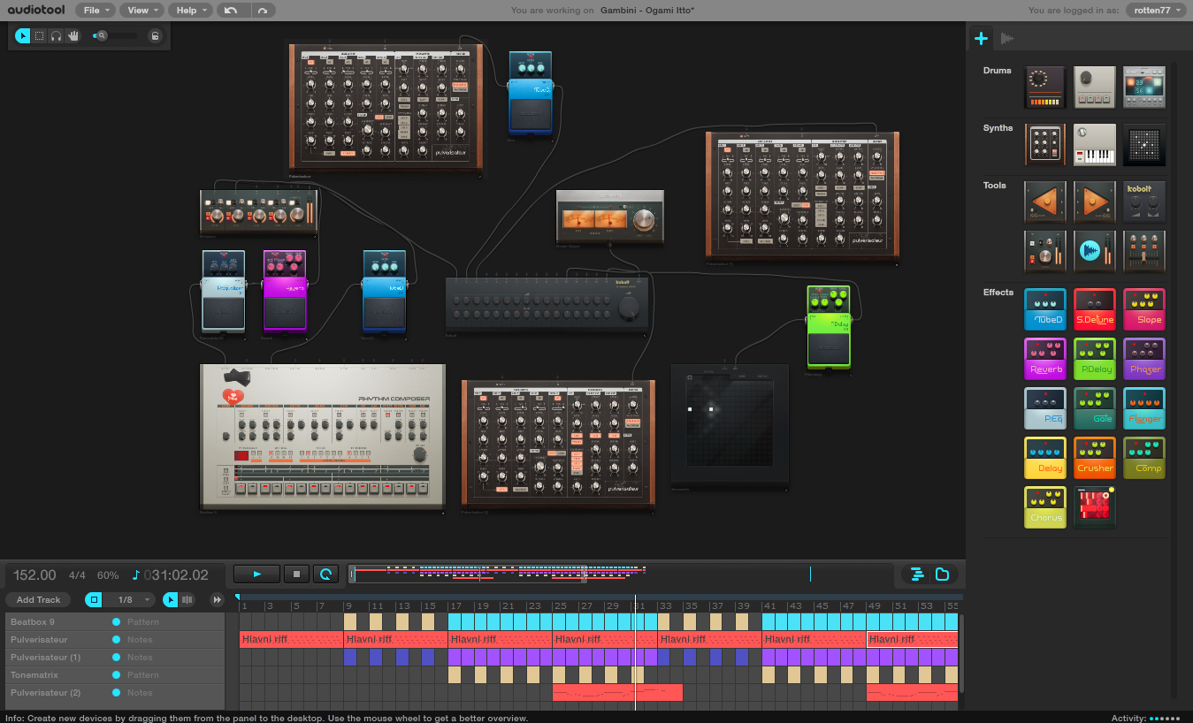Enable the loop playback button
This screenshot has width=1193, height=723.
coord(326,575)
